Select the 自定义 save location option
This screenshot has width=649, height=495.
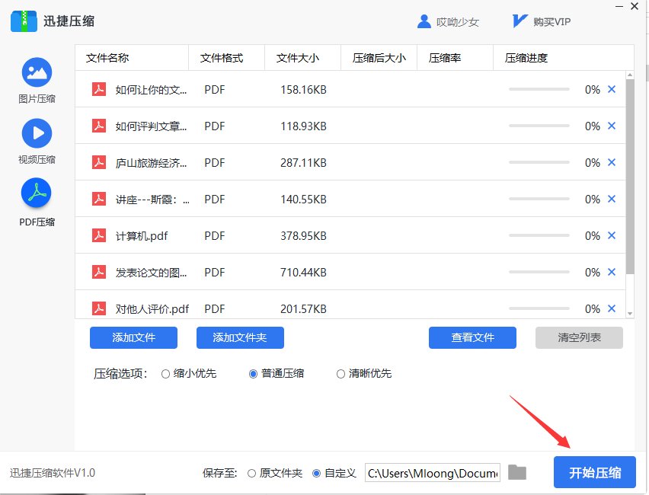click(x=315, y=472)
